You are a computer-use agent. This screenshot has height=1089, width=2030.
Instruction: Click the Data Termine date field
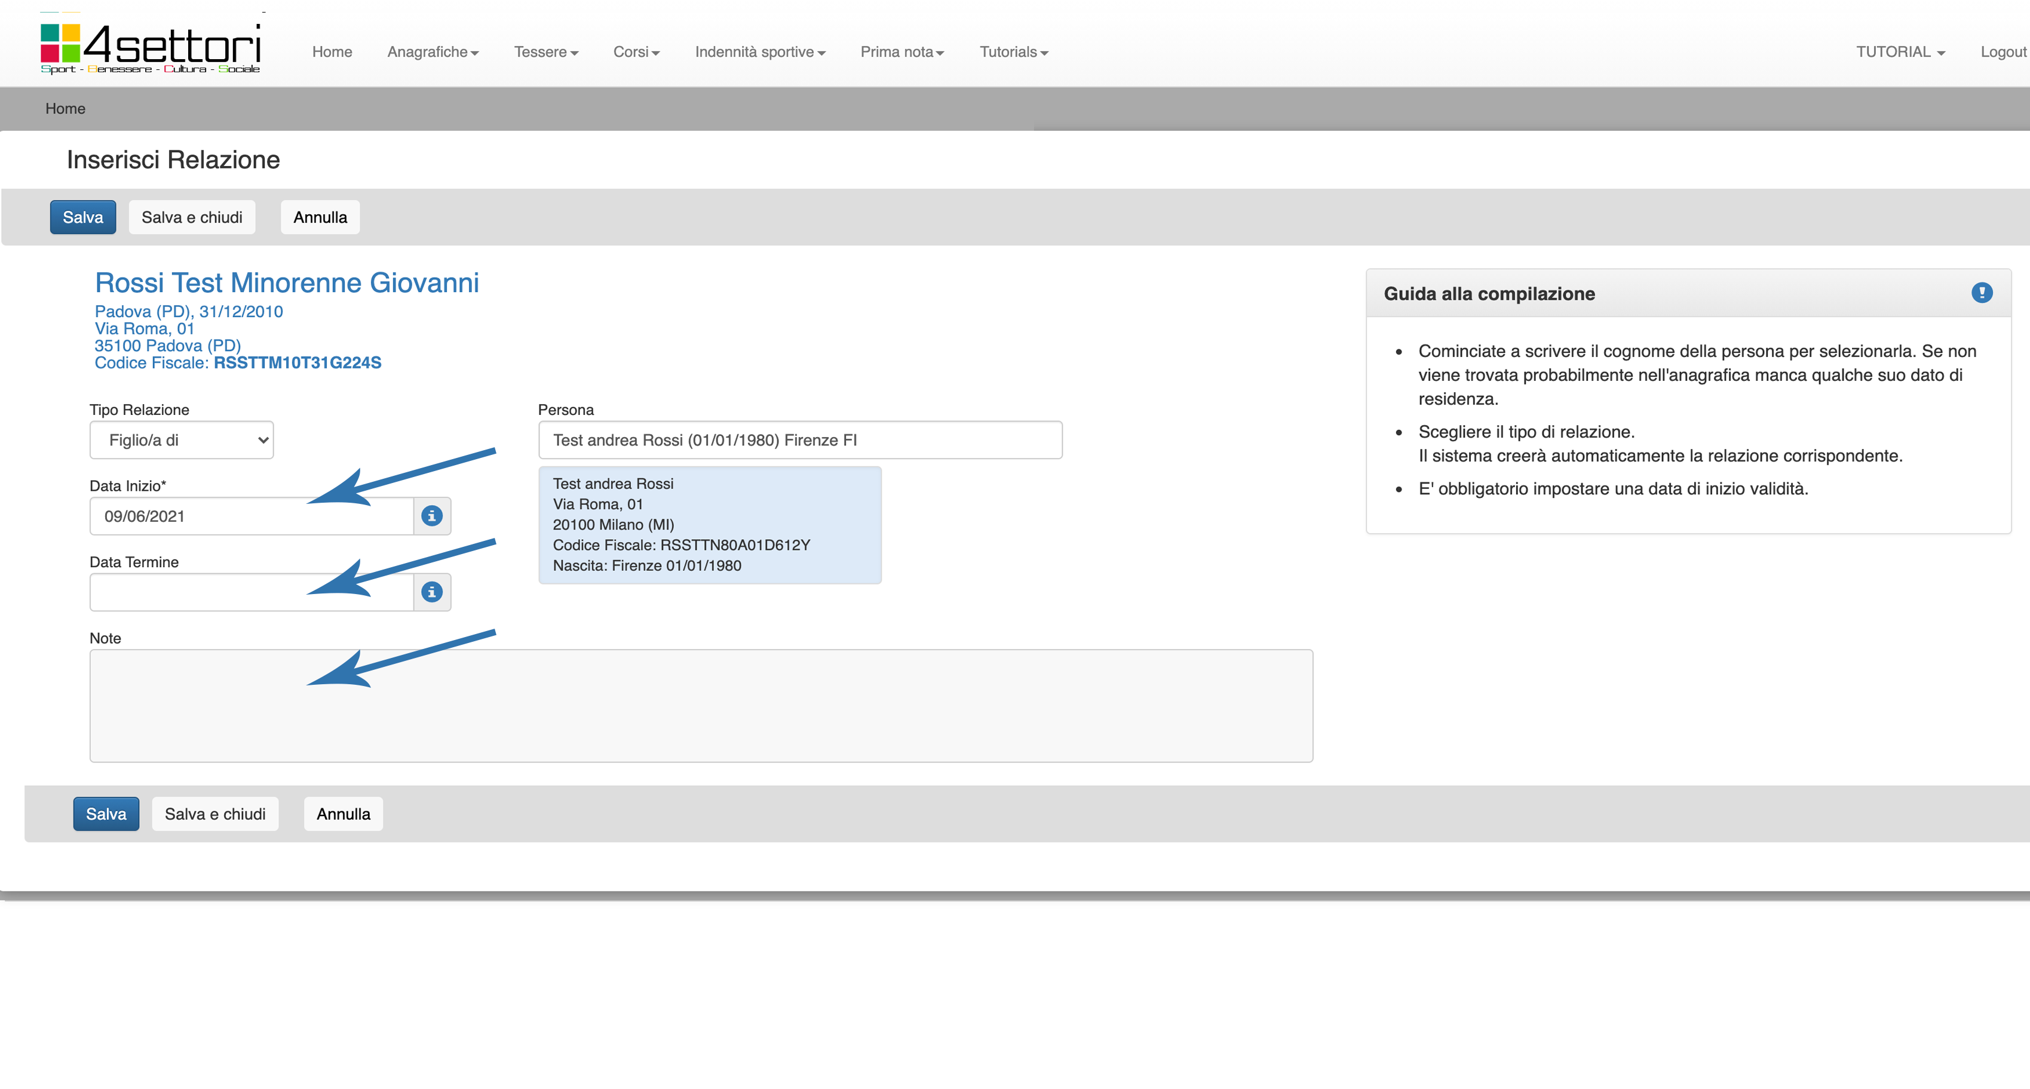coord(250,592)
